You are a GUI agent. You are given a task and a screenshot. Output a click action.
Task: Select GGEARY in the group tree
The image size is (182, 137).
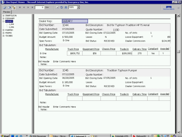(x=9, y=21)
